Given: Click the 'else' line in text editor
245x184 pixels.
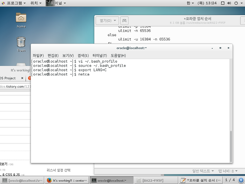Looking at the screenshot, I should click(112, 35).
